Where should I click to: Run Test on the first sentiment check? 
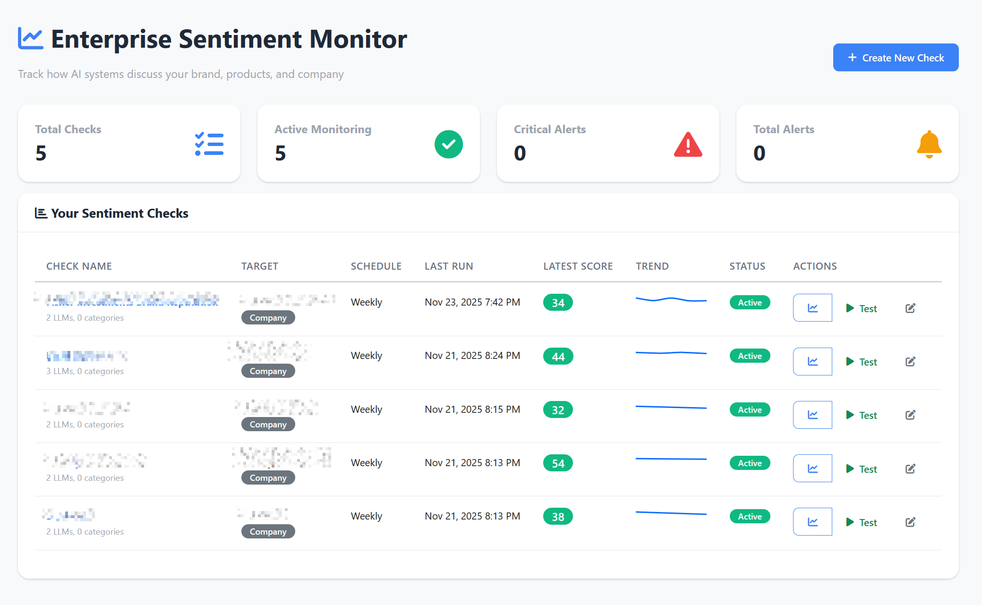click(x=861, y=308)
